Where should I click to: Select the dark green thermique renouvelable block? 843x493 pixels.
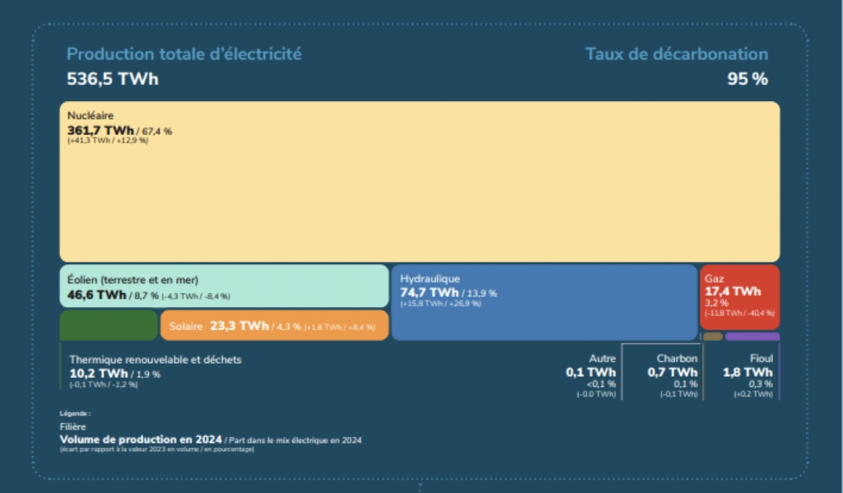[108, 326]
